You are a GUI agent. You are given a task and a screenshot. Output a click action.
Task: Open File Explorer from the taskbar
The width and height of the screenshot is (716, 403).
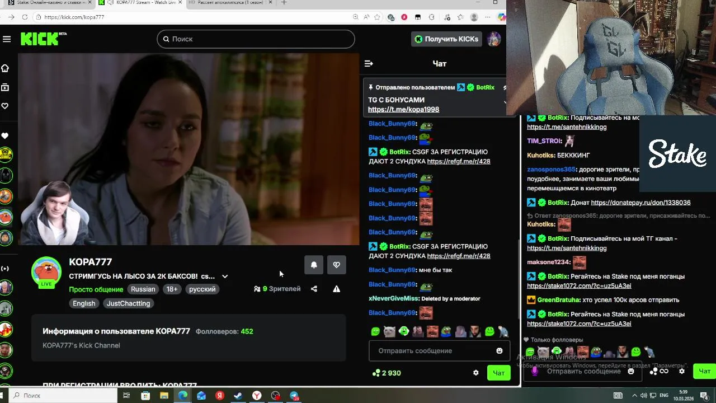(x=164, y=396)
